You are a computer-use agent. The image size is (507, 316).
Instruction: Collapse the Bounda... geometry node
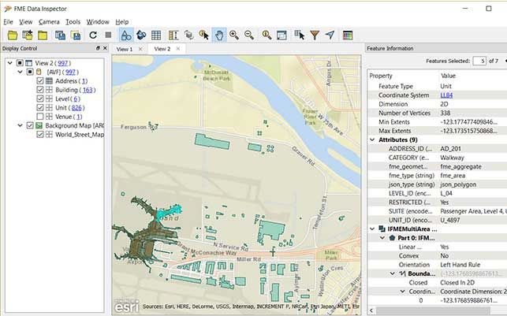(x=393, y=273)
